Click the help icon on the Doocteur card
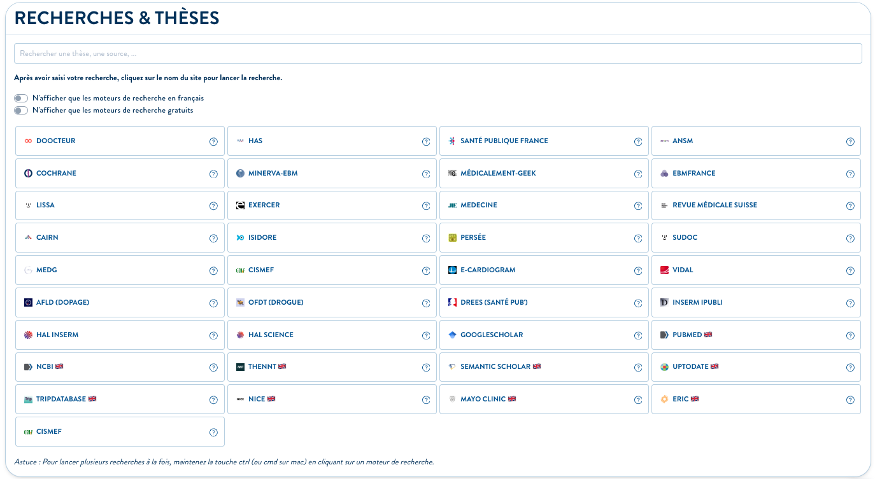The image size is (875, 479). (x=213, y=142)
